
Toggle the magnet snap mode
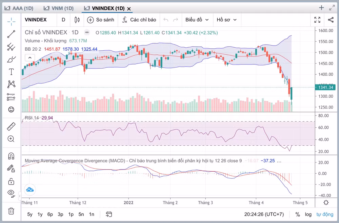point(11,156)
